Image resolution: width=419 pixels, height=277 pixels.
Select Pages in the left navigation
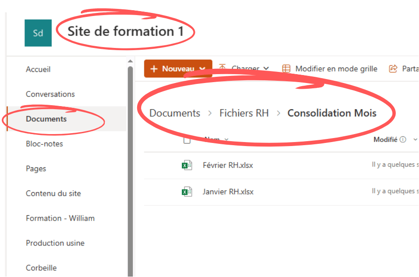[x=36, y=169]
